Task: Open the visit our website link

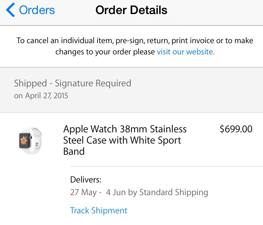Action: [x=186, y=52]
